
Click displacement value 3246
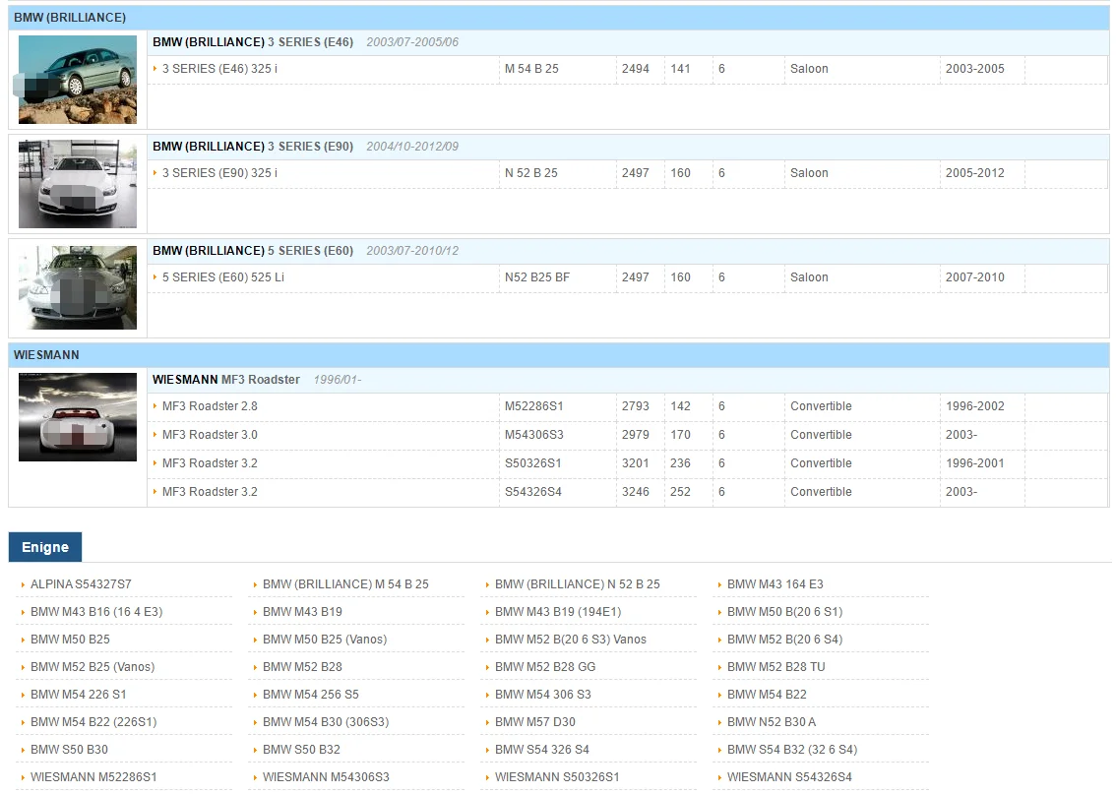(635, 492)
